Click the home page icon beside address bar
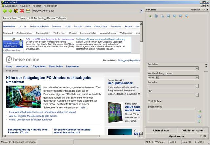The height and width of the screenshot is (145, 210). tap(28, 11)
